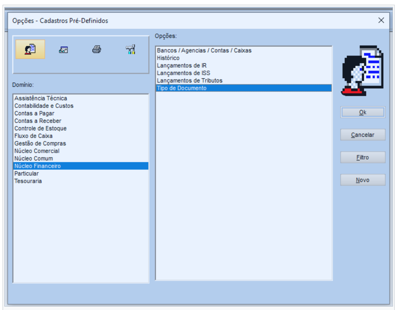Select Contas a Pagar domain
Screen dimensions: 396x310
(80, 114)
